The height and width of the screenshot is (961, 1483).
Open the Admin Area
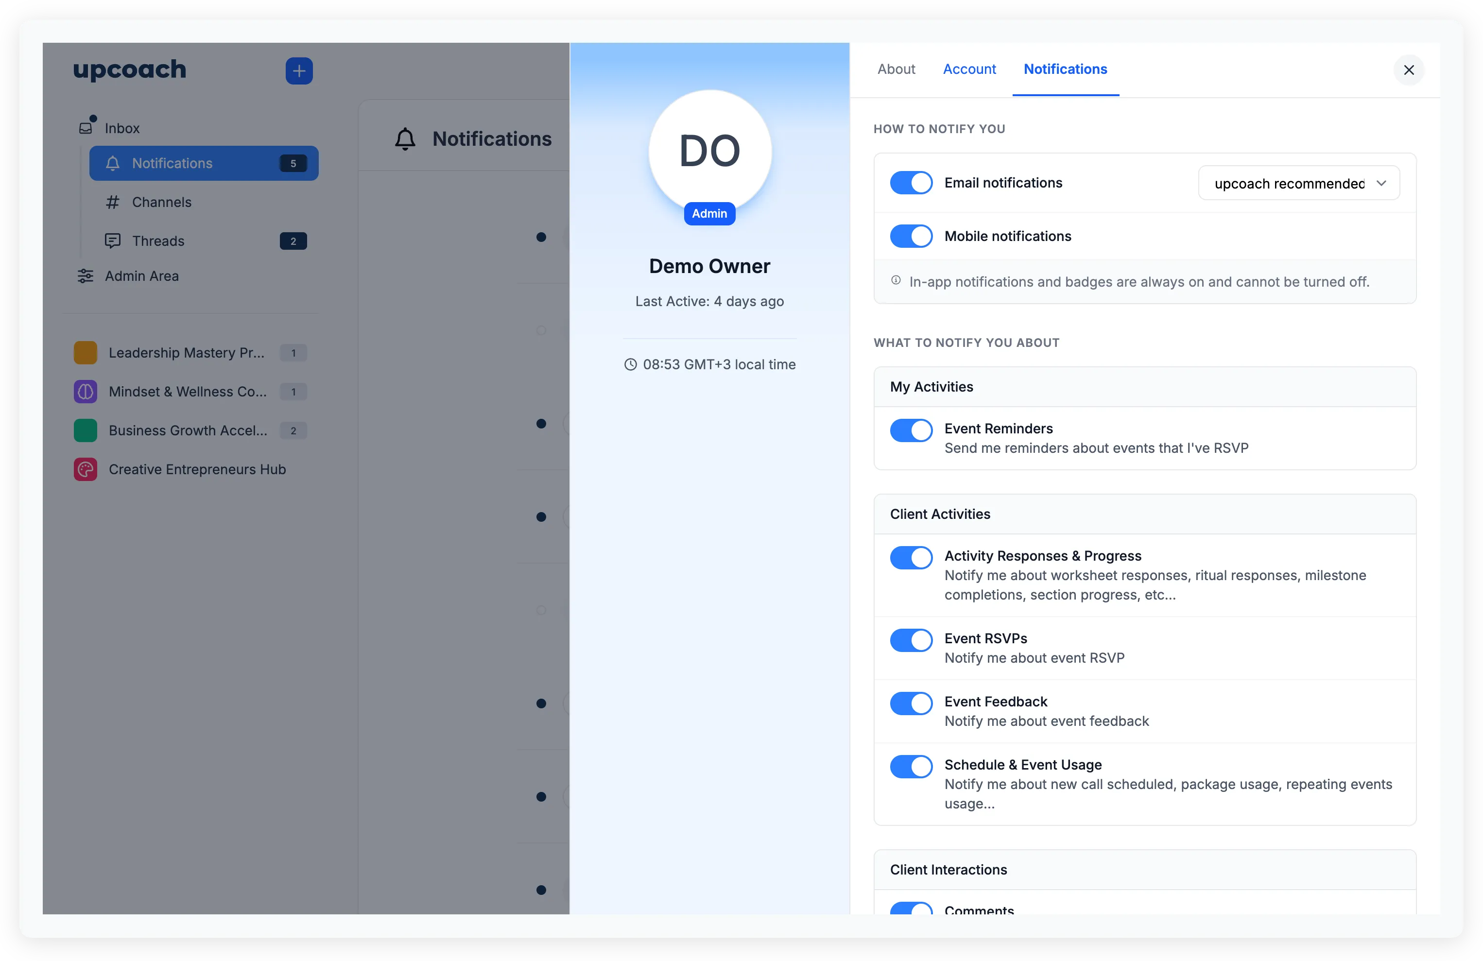[x=141, y=275]
